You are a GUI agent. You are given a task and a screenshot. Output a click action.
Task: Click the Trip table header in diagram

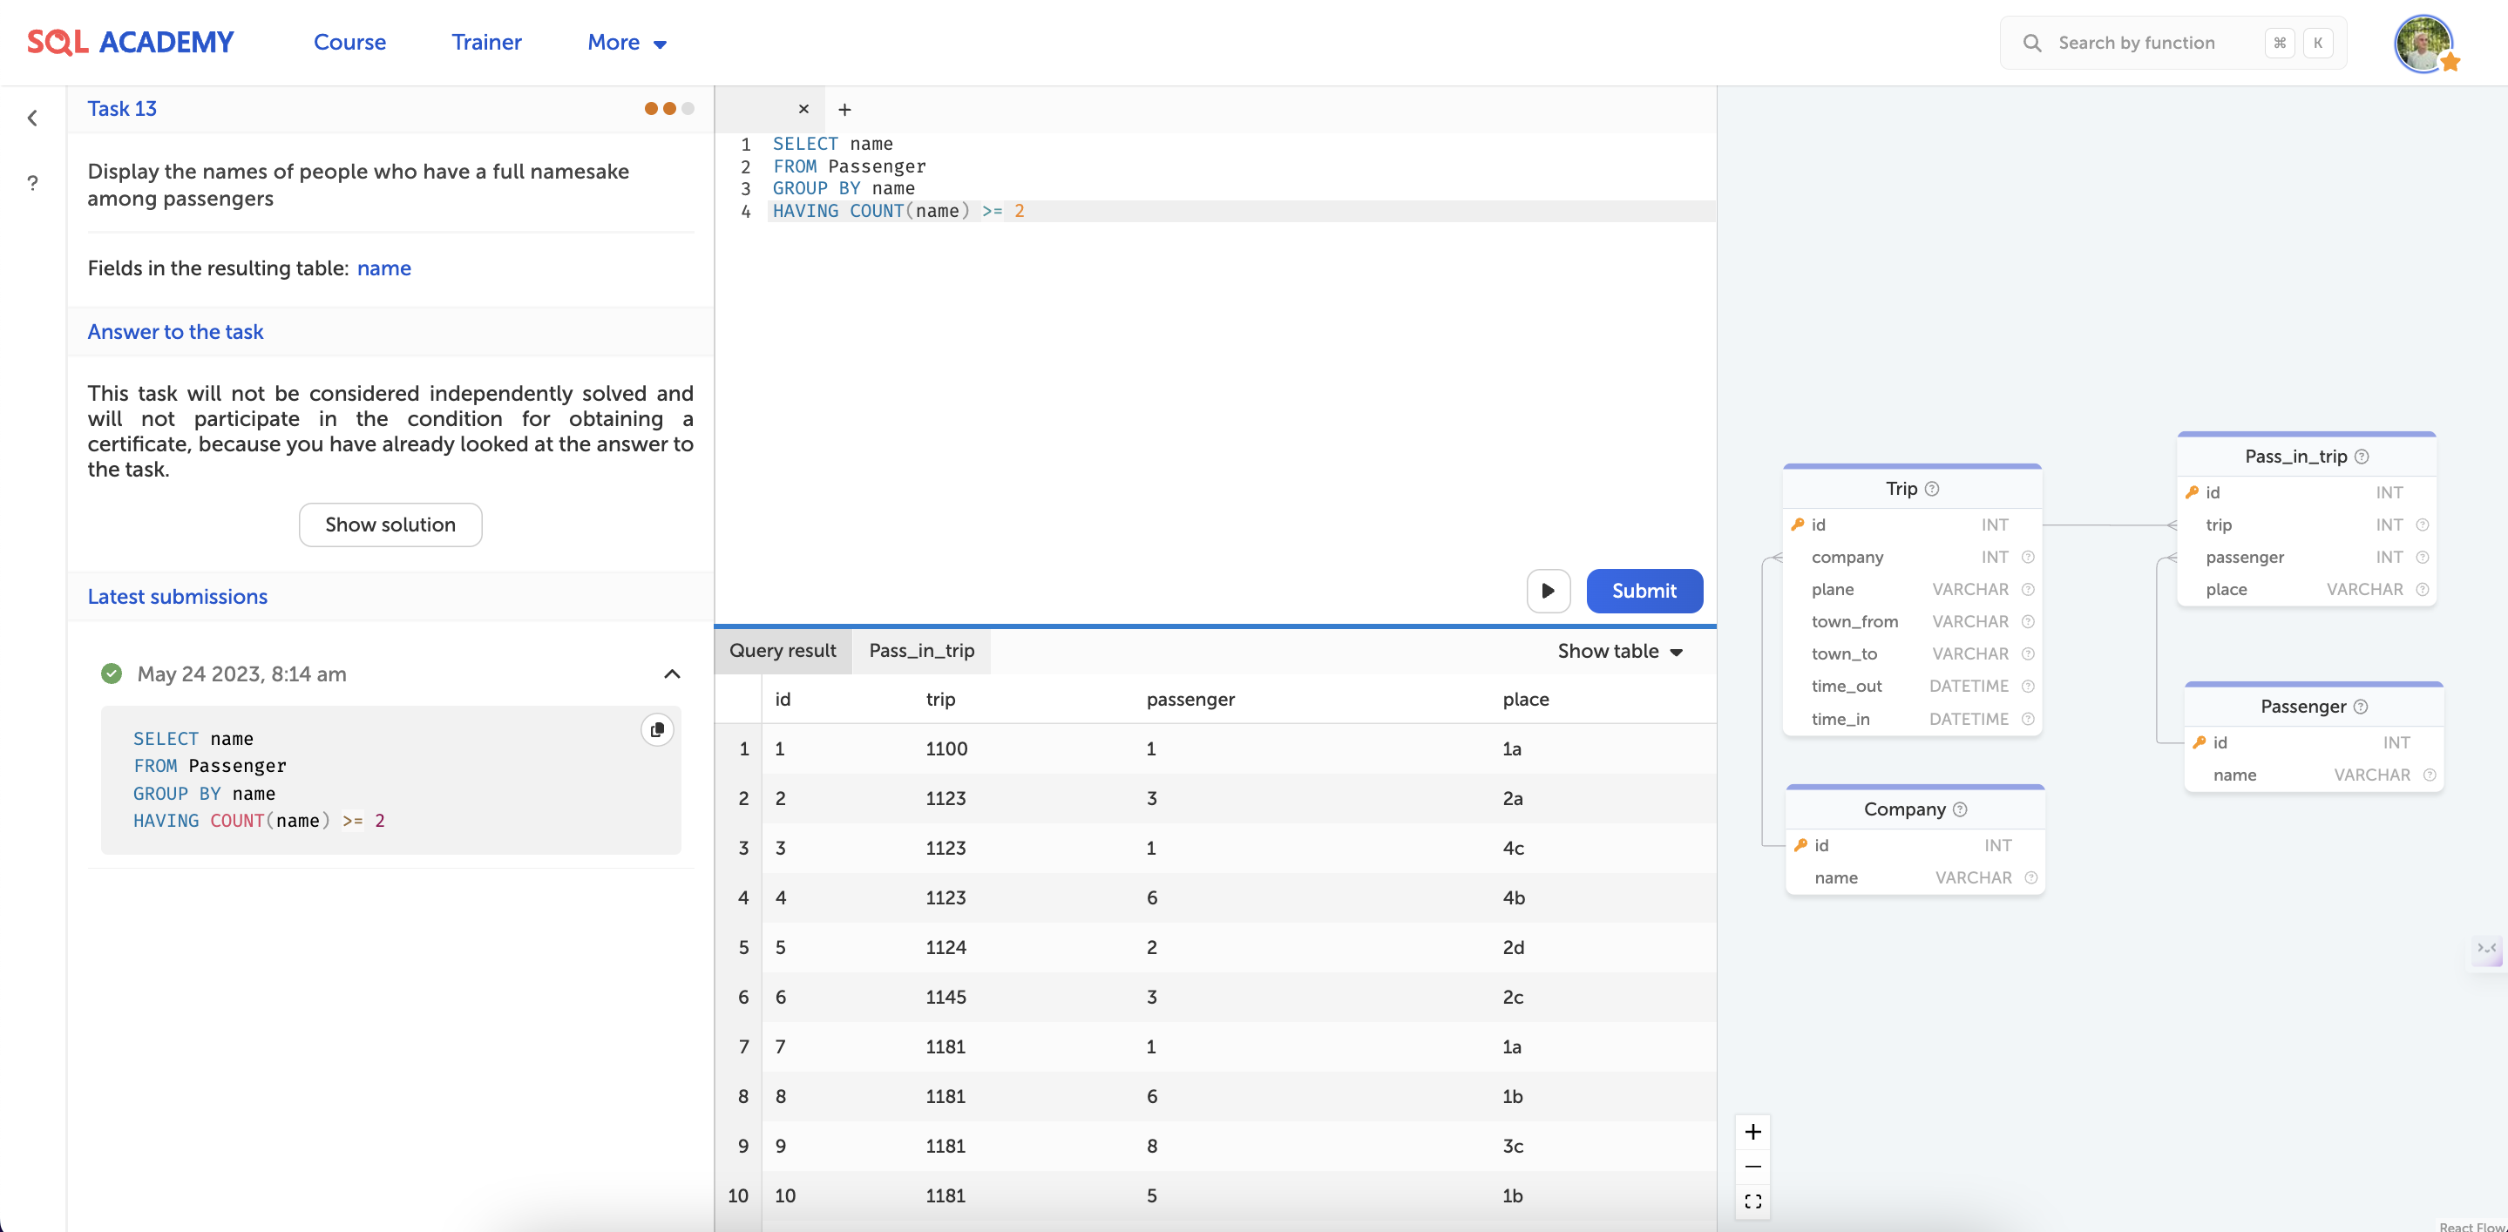click(x=1910, y=489)
